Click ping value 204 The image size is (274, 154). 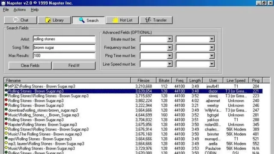pyautogui.click(x=256, y=86)
